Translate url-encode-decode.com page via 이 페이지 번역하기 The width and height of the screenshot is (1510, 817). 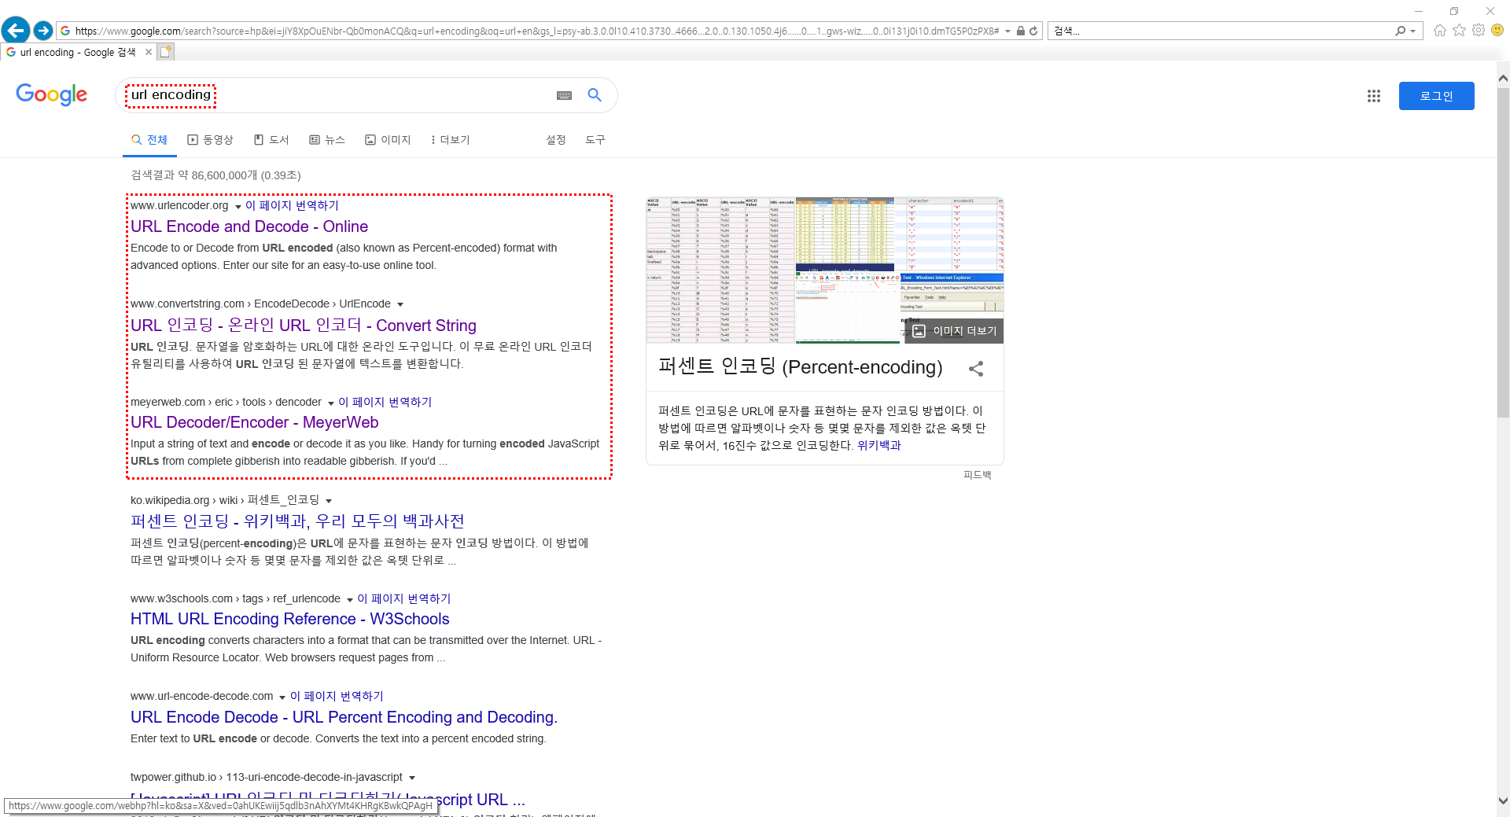[x=337, y=697]
